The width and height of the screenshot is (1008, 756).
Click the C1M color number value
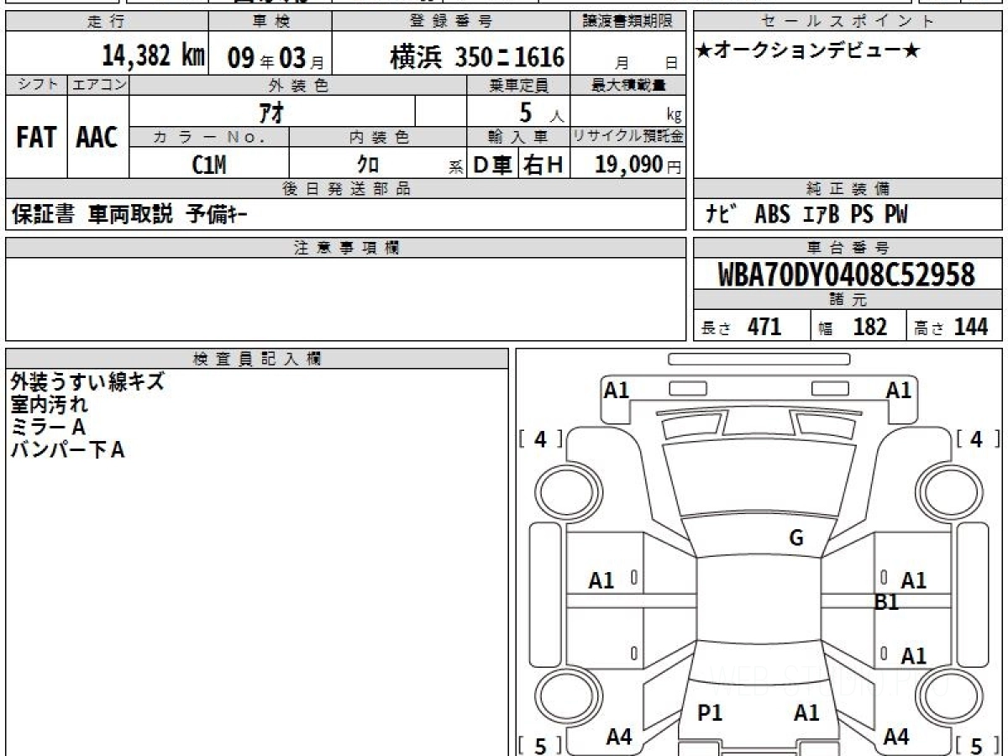[x=209, y=165]
